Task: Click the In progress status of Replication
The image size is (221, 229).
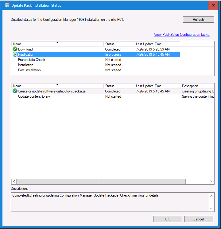Action: [113, 54]
